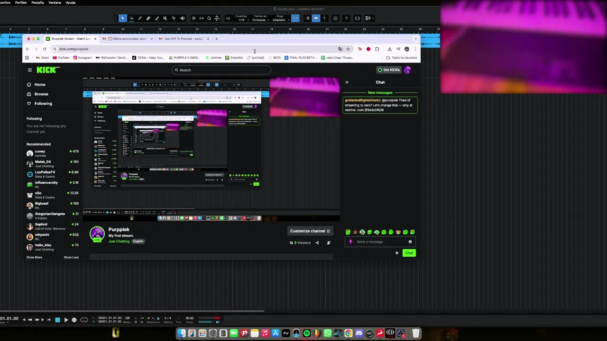
Task: Open Chrome downloads icon
Action: tap(389, 49)
